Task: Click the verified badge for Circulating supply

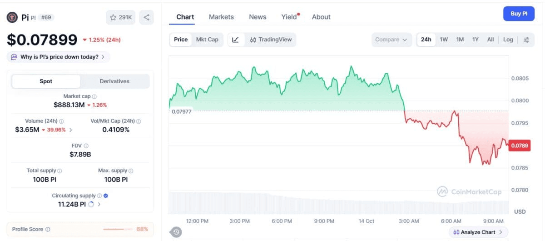Action: (106, 196)
